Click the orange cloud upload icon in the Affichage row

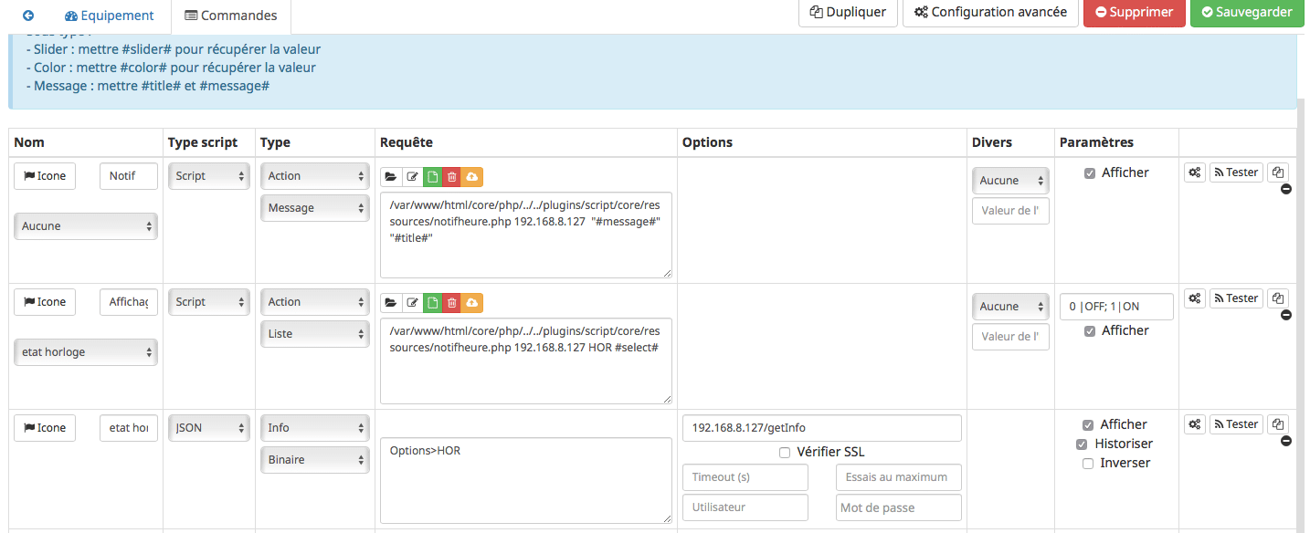(472, 302)
